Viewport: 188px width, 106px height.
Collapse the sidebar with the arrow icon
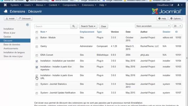tap(27, 25)
